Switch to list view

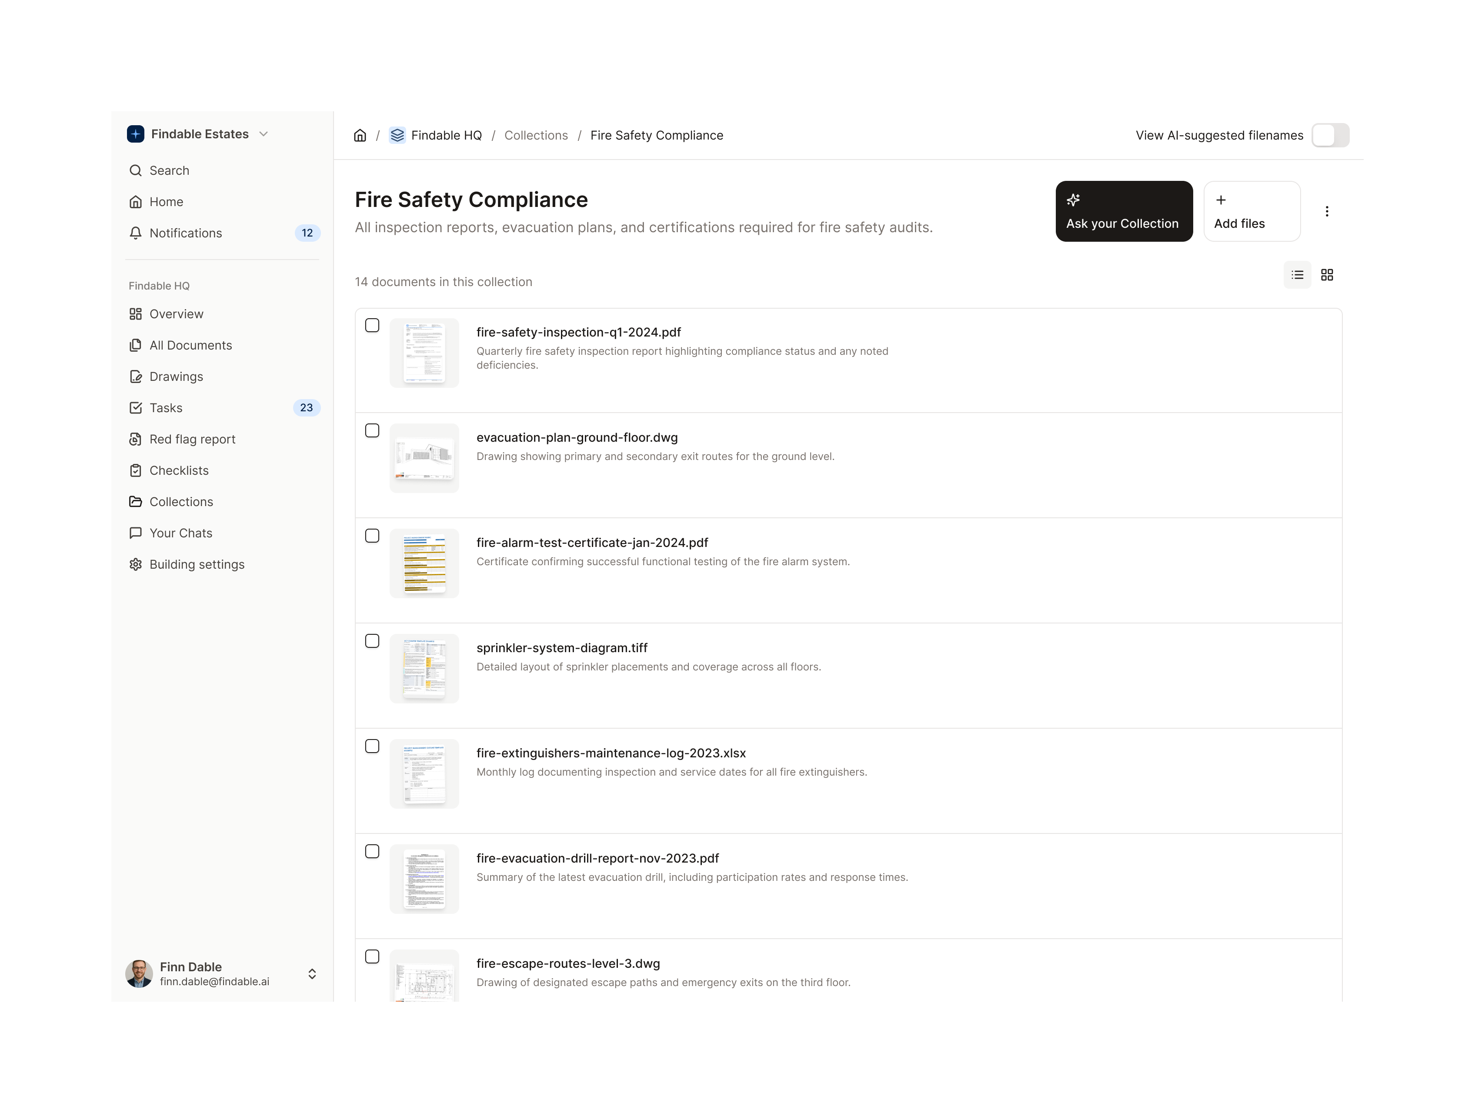pyautogui.click(x=1297, y=275)
